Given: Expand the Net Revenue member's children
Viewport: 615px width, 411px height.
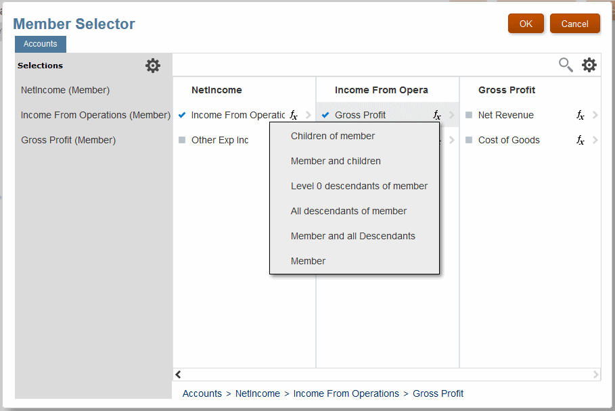Looking at the screenshot, I should pyautogui.click(x=595, y=115).
